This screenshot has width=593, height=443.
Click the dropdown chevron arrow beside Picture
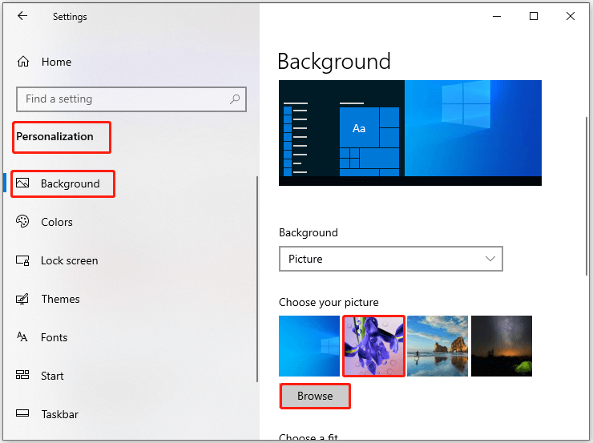point(490,259)
